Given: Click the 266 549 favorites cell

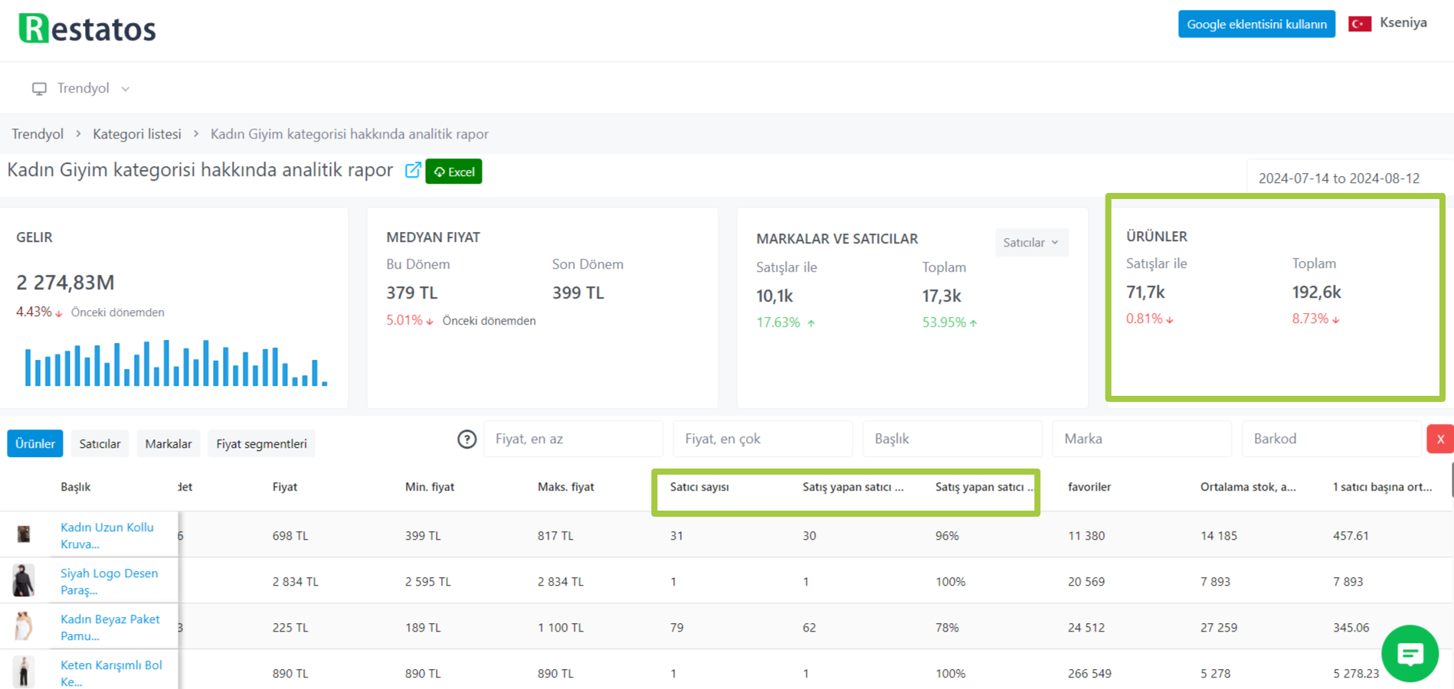Looking at the screenshot, I should pos(1089,674).
